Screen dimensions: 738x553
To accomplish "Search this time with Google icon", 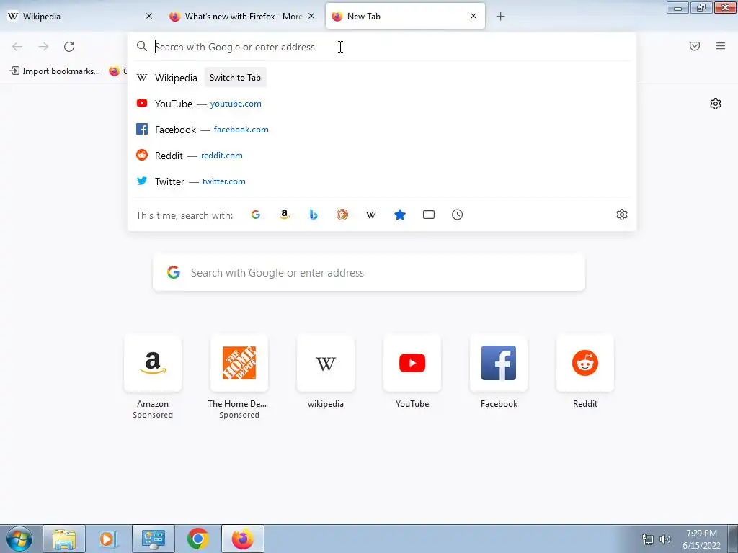I will point(256,215).
